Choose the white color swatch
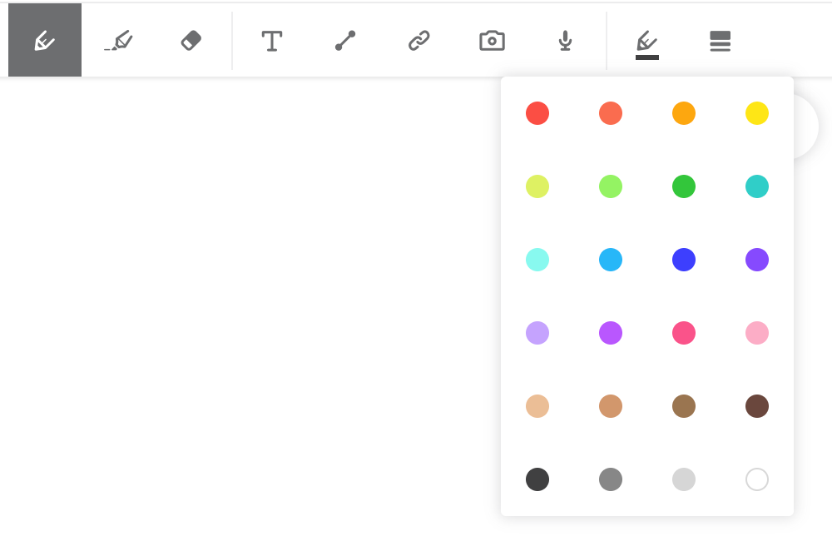Viewport: 832px width, 546px height. 757,479
